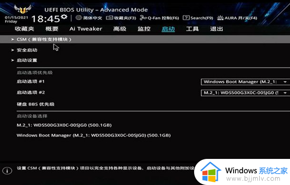Click the TUF logo emblem

(23, 9)
